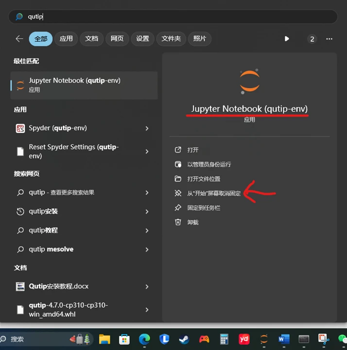Click the search magnifier icon in search box
347x350 pixels.
click(19, 17)
